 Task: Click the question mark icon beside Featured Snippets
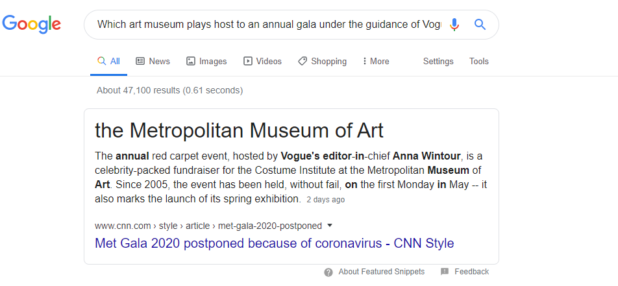point(328,272)
